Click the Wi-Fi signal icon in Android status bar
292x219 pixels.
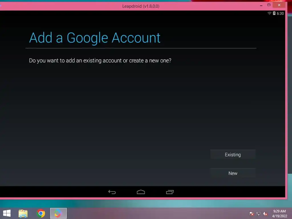click(x=269, y=13)
